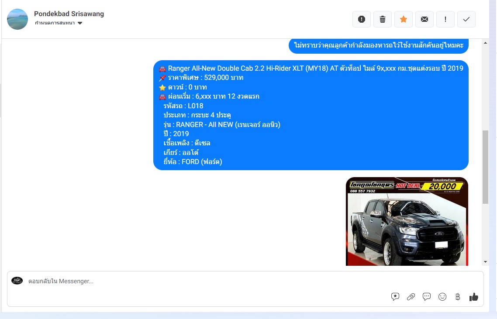
Task: Mark the conversation as spam
Action: [x=362, y=19]
